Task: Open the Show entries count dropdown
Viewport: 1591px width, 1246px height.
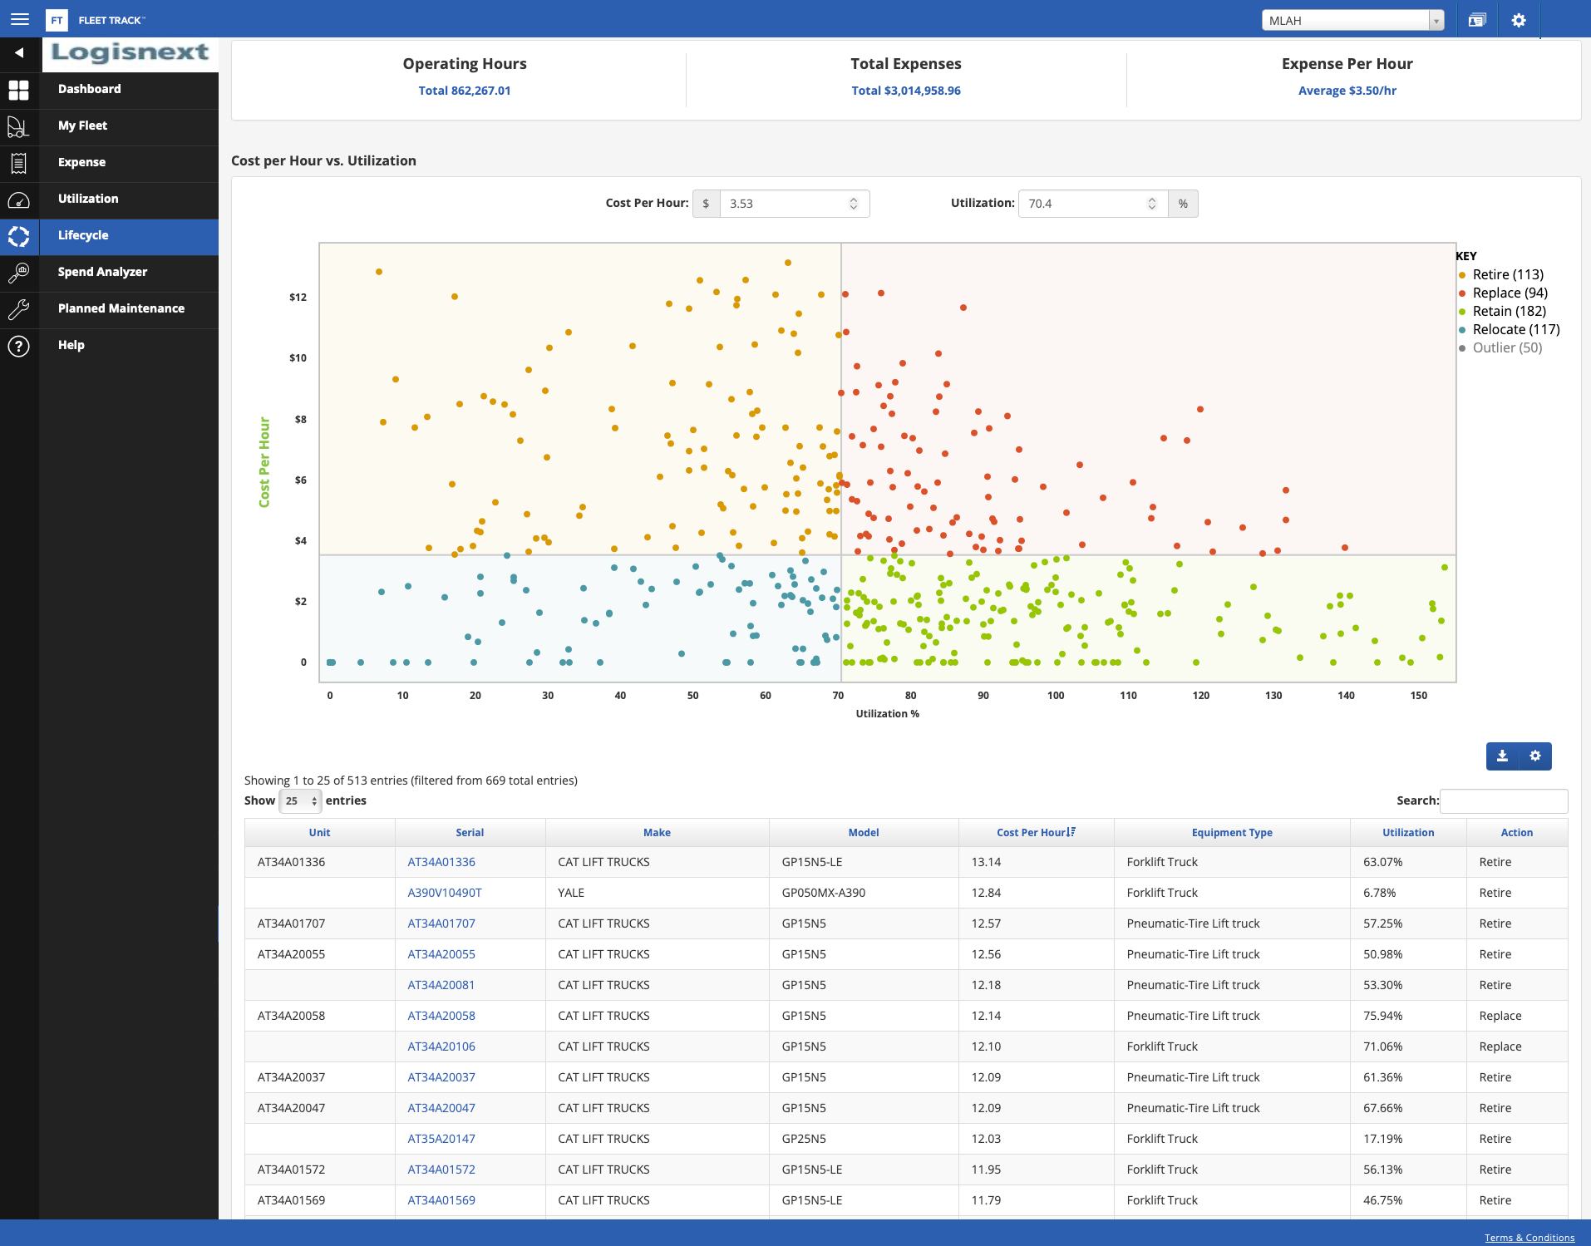Action: coord(300,801)
